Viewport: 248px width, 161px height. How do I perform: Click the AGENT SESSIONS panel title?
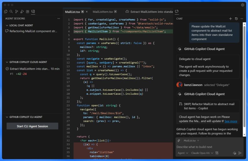pos(15,18)
